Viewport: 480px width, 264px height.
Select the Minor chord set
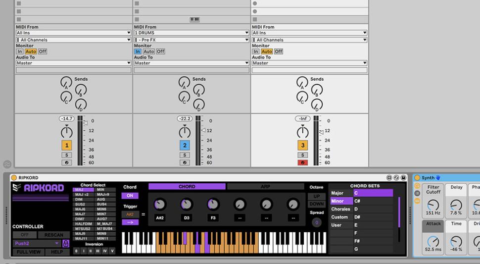[341, 201]
